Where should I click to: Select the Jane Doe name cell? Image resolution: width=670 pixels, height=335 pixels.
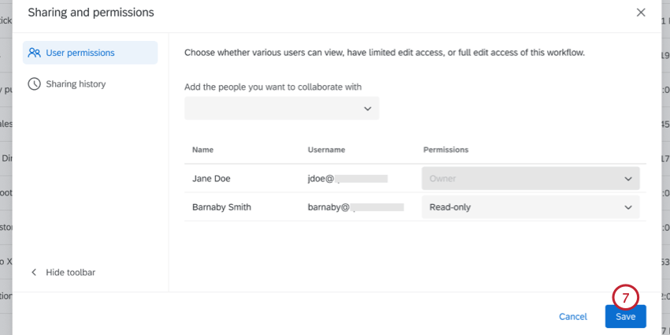[211, 179]
